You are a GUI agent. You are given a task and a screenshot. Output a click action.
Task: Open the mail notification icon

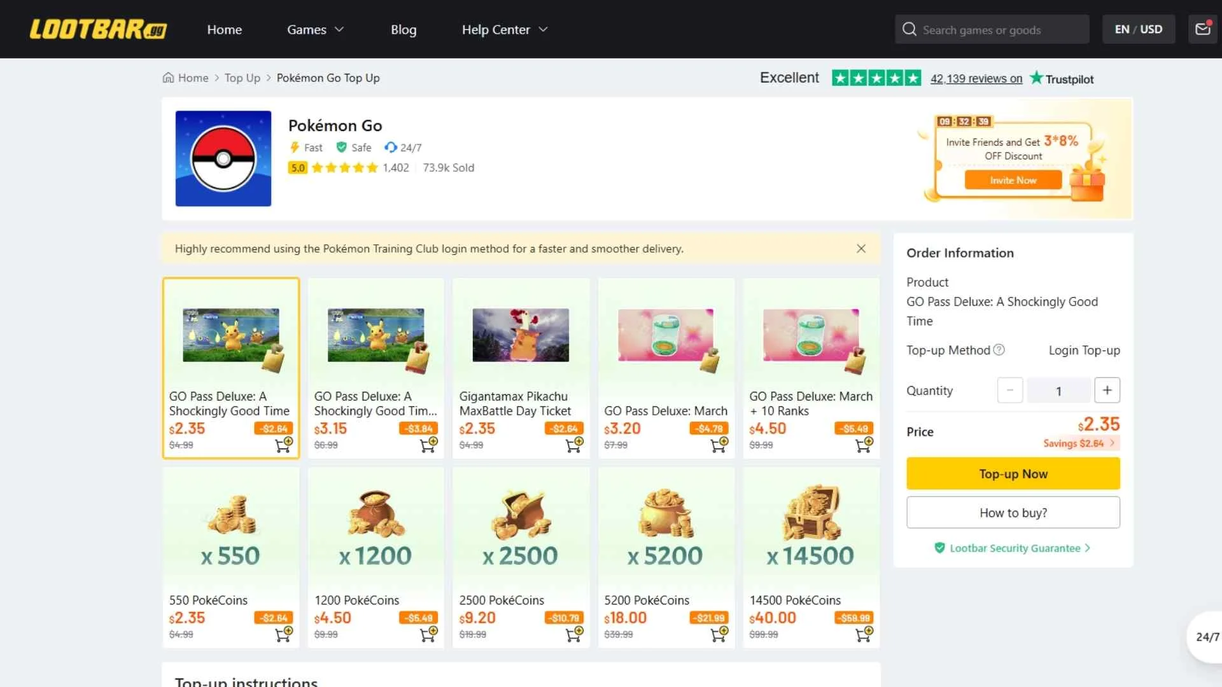click(1202, 29)
